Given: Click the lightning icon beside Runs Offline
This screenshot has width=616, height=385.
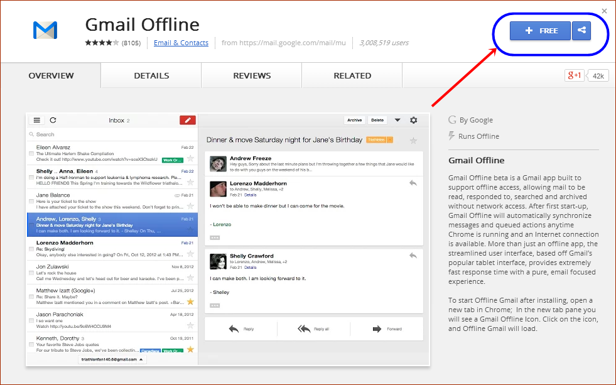Looking at the screenshot, I should tap(451, 136).
